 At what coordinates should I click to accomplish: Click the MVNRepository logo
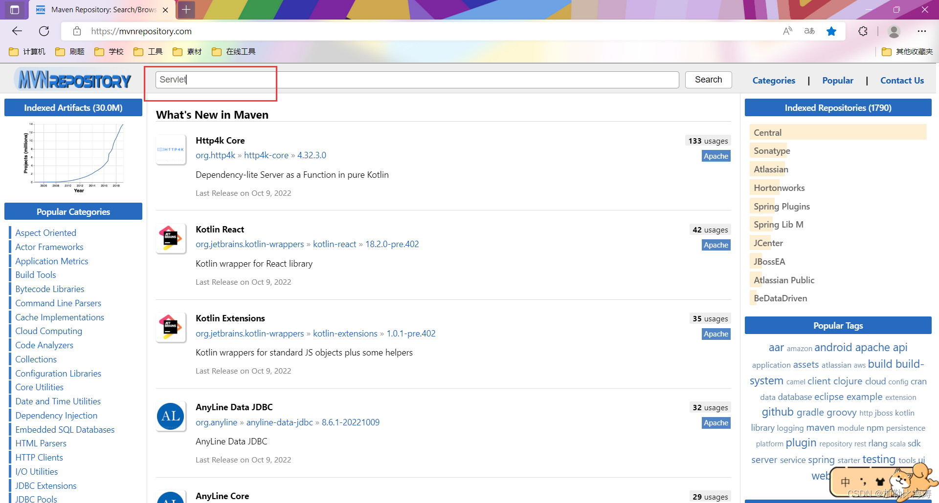73,80
